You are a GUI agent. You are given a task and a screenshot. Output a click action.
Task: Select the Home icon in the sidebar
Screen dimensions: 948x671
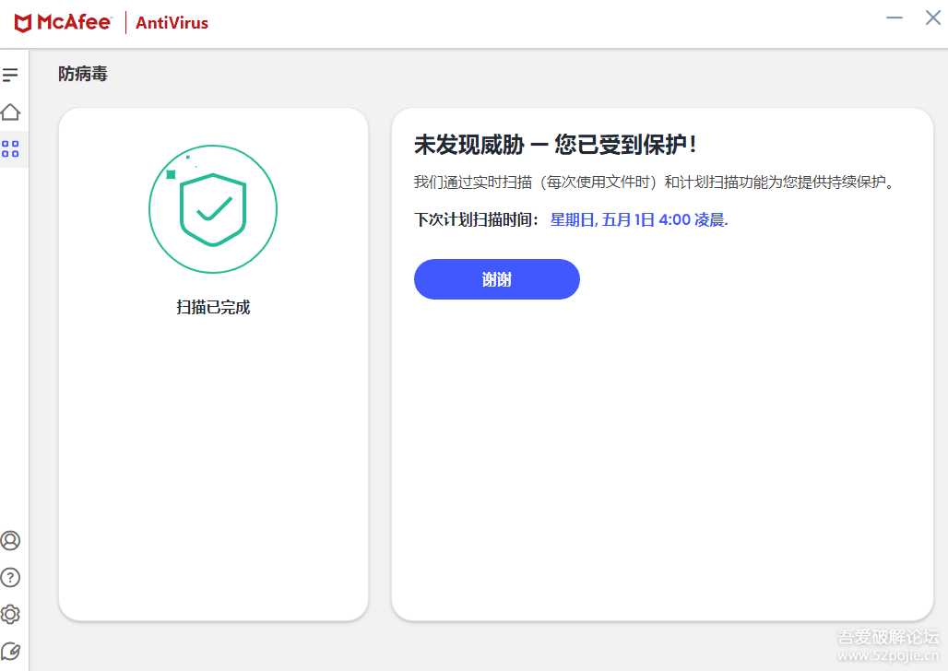click(x=12, y=112)
